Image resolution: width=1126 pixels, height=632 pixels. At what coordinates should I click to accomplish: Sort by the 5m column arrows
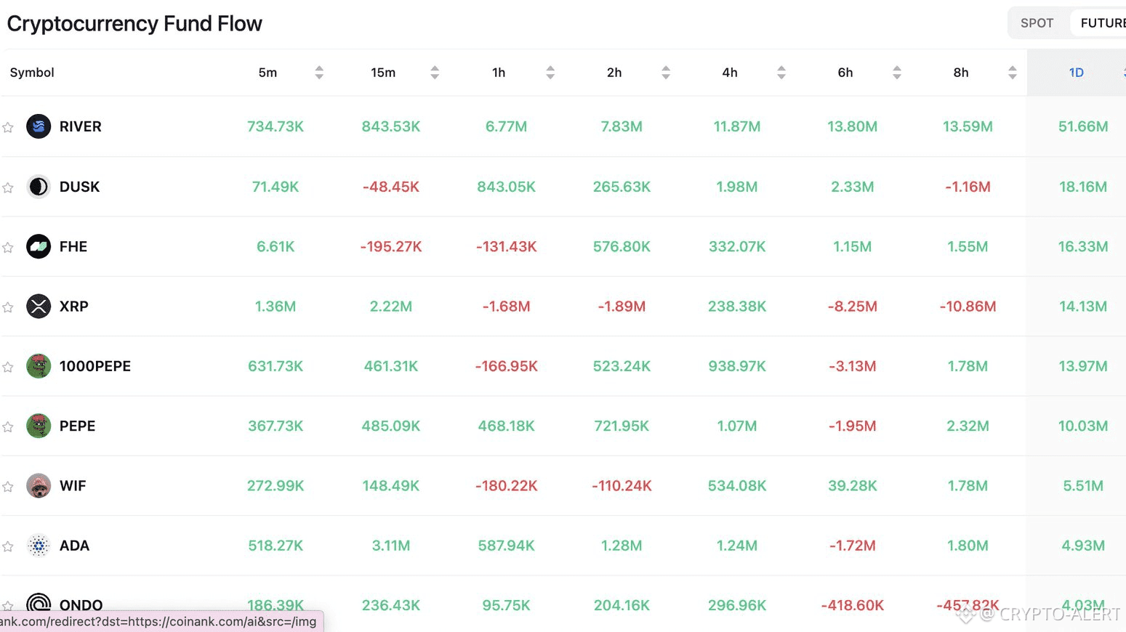coord(319,73)
